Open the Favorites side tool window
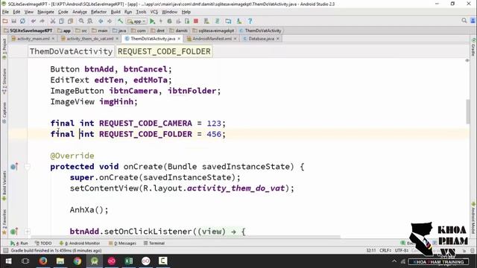Image resolution: width=477 pixels, height=268 pixels. (4, 222)
